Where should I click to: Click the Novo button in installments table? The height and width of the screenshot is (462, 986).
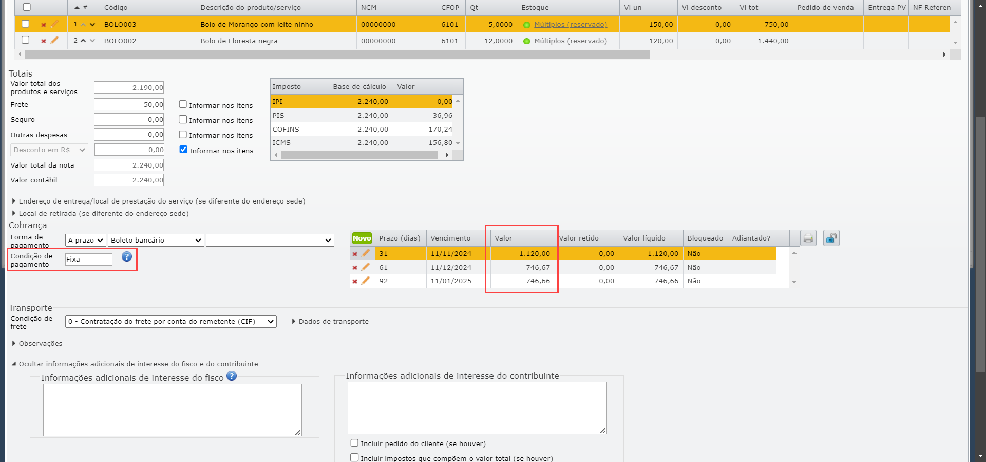[362, 238]
